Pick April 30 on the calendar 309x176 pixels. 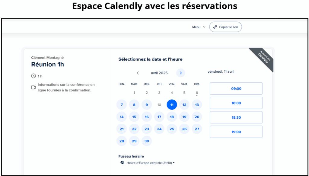click(147, 141)
